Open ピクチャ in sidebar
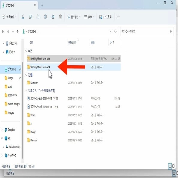The height and width of the screenshot is (178, 178). pyautogui.click(x=10, y=52)
